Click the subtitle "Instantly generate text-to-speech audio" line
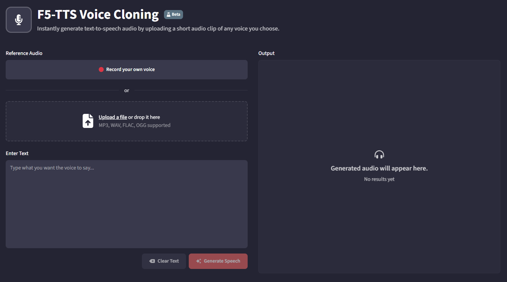The width and height of the screenshot is (507, 282). pyautogui.click(x=158, y=29)
